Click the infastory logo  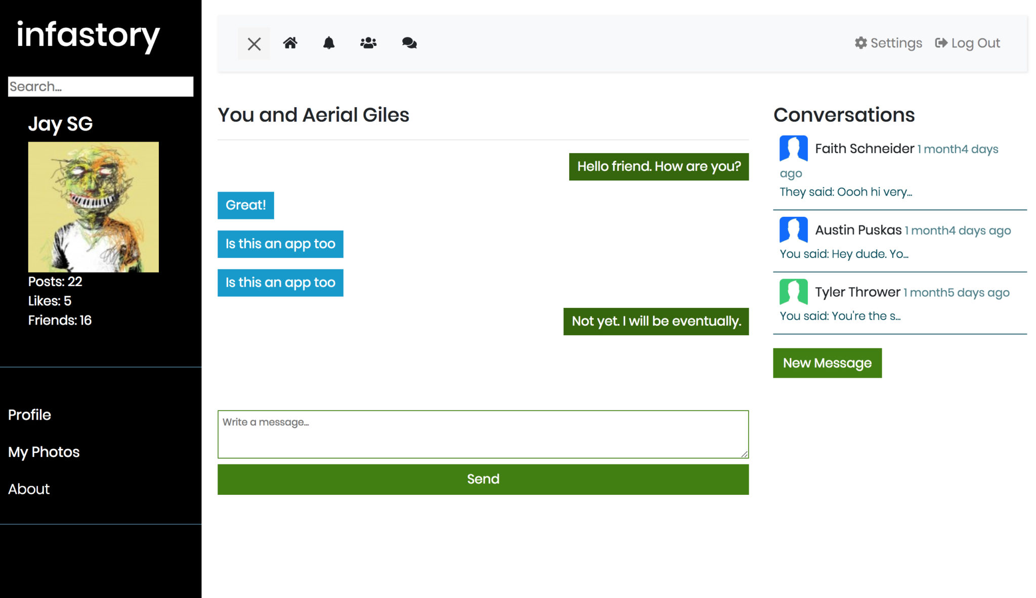click(89, 35)
